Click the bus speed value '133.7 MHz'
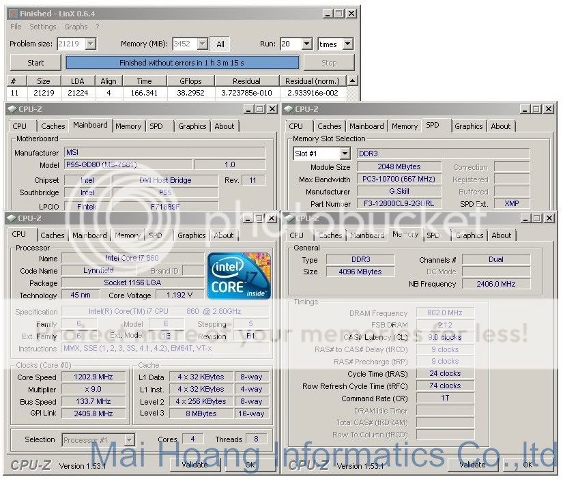 pos(93,401)
